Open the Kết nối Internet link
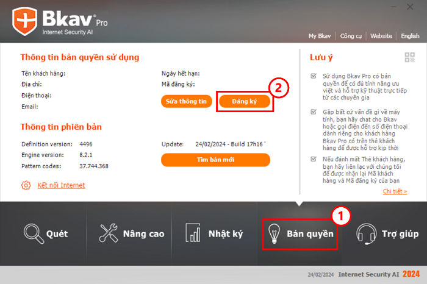 pyautogui.click(x=61, y=185)
